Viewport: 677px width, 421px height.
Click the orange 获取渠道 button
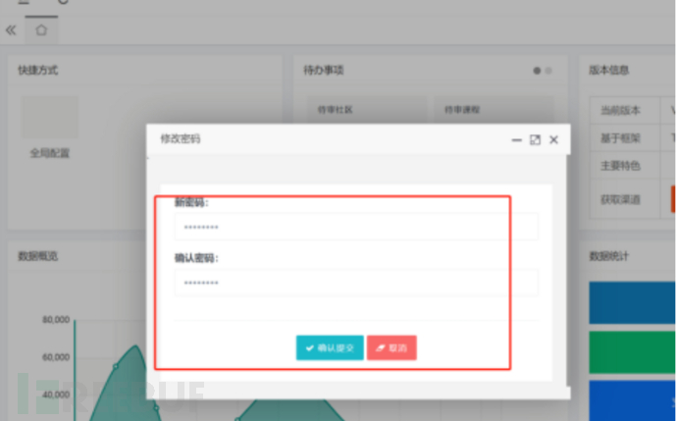coord(673,198)
